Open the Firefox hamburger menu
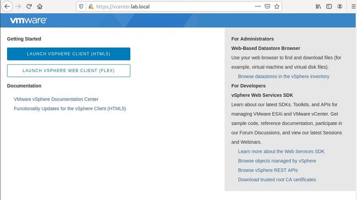The width and height of the screenshot is (357, 200). (x=352, y=7)
